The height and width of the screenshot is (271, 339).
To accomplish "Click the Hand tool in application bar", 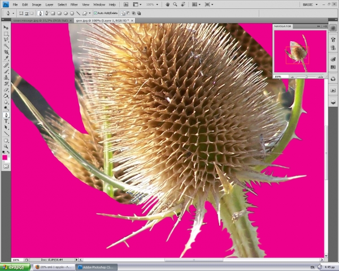I will coord(167,5).
